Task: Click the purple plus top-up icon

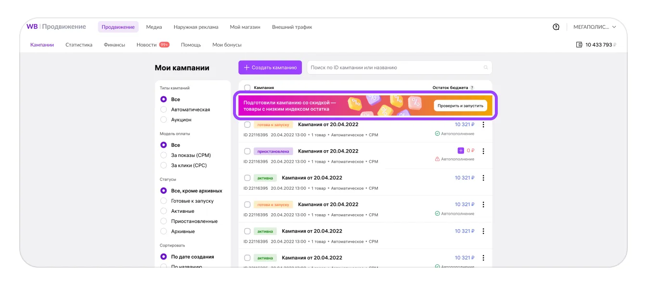Action: point(461,151)
